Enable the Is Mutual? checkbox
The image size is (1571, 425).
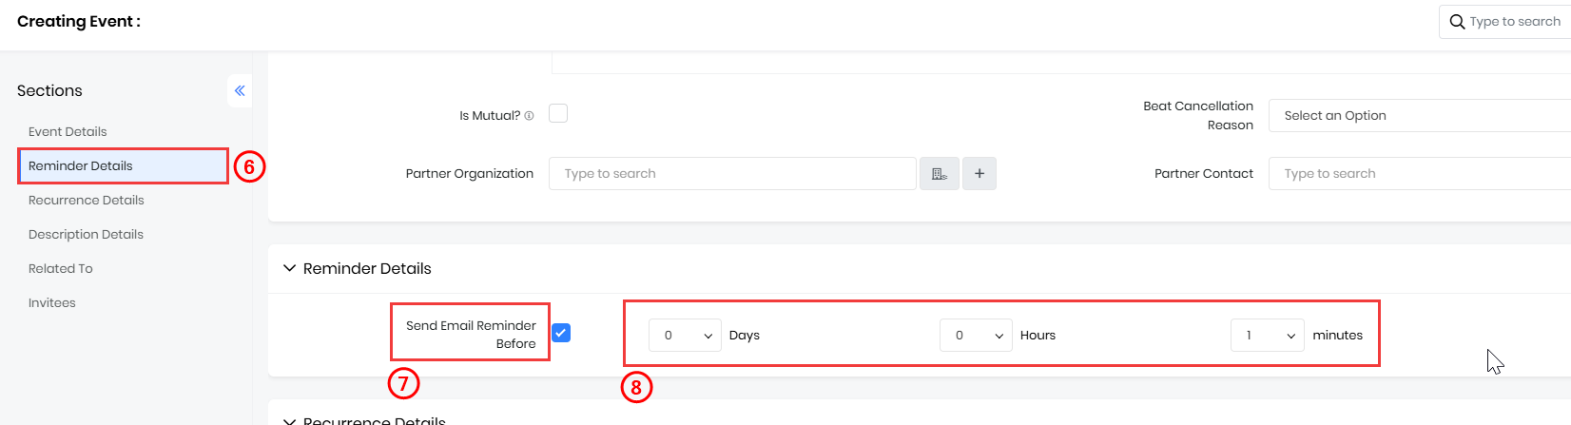click(558, 114)
